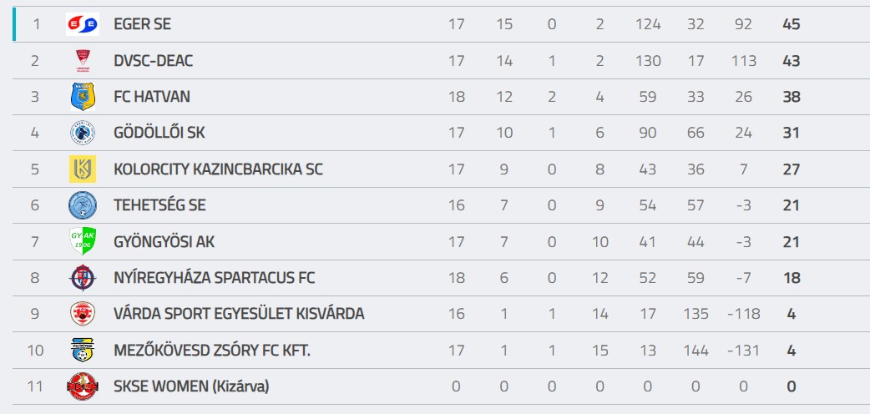Select the NYÍREGYHÁZA SPARTACUS FC name
This screenshot has width=870, height=414.
[215, 277]
